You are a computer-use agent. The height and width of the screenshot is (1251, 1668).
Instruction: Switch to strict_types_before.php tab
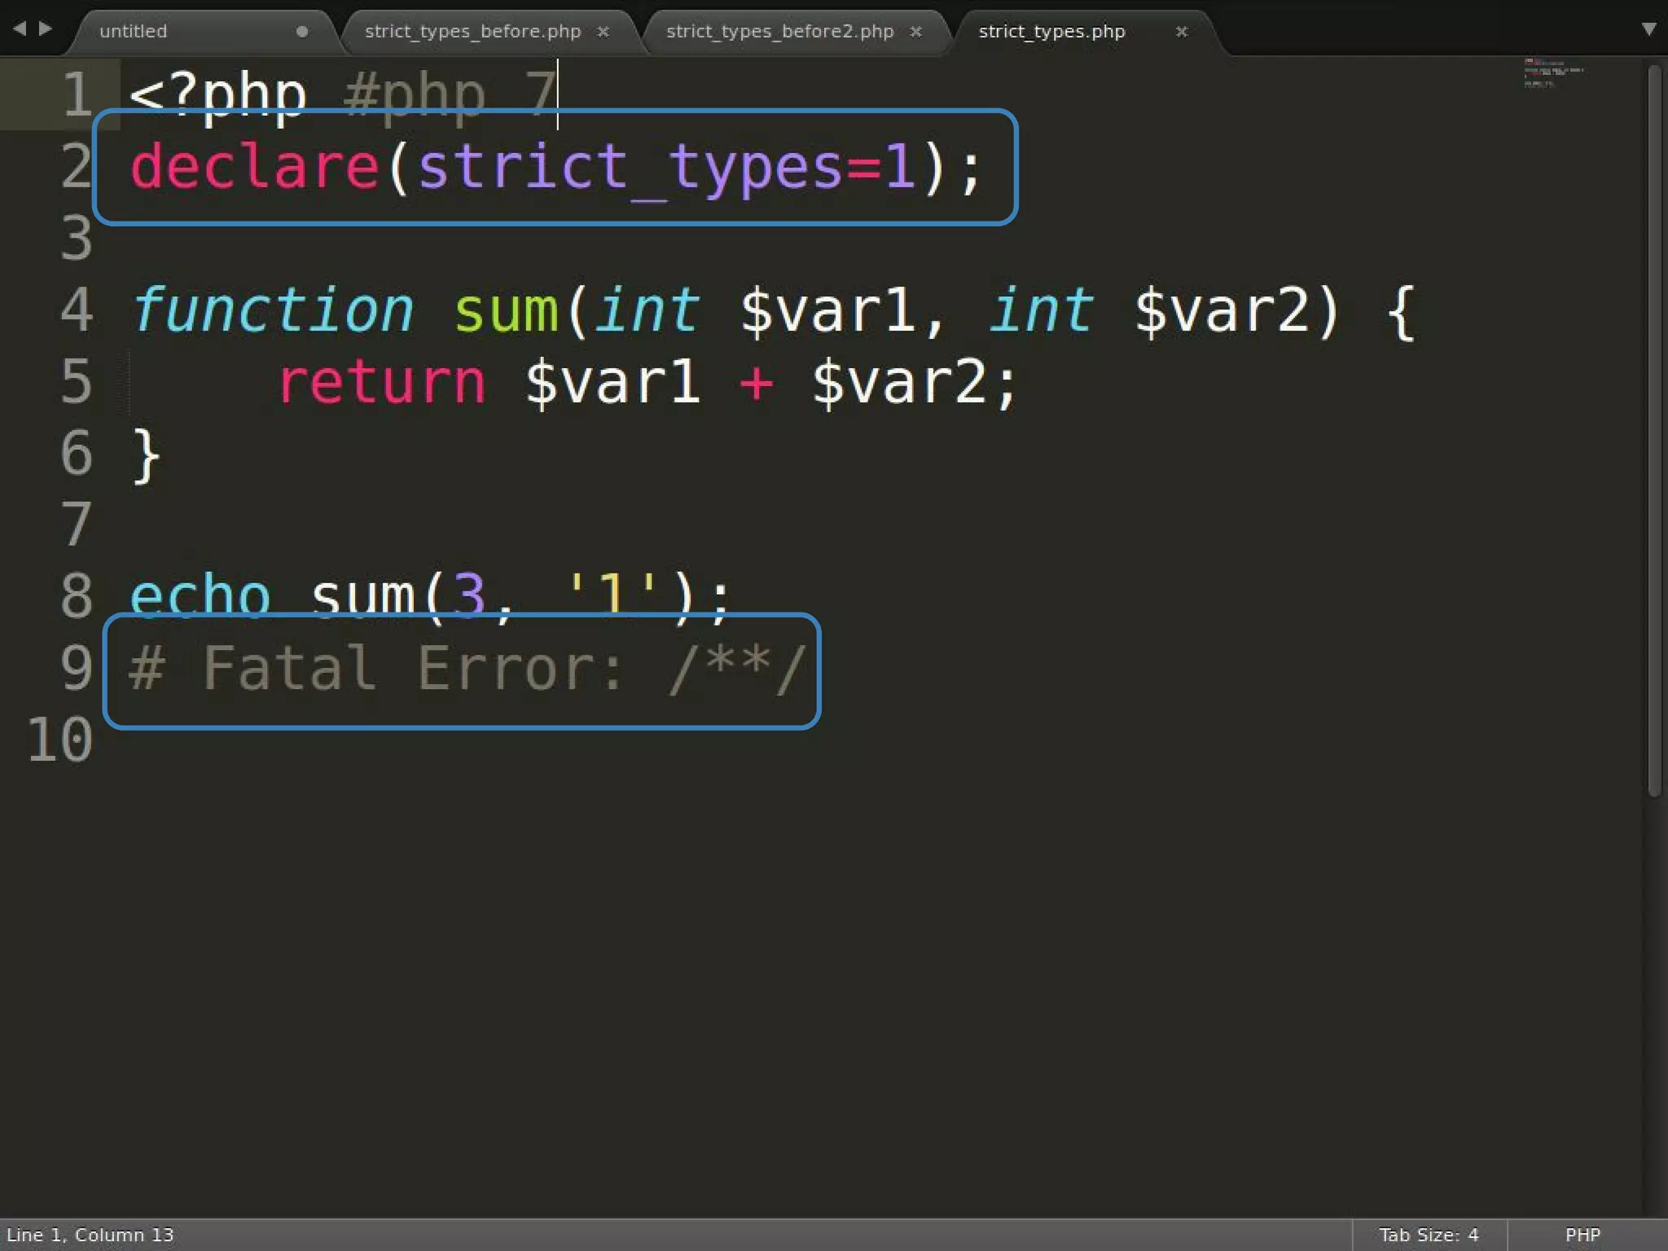(472, 32)
